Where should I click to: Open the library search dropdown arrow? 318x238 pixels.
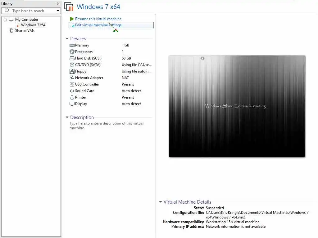(58, 11)
